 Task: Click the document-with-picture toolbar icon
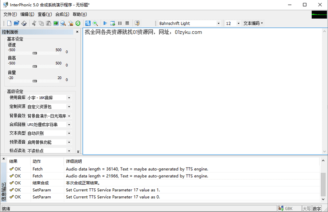(x=71, y=23)
